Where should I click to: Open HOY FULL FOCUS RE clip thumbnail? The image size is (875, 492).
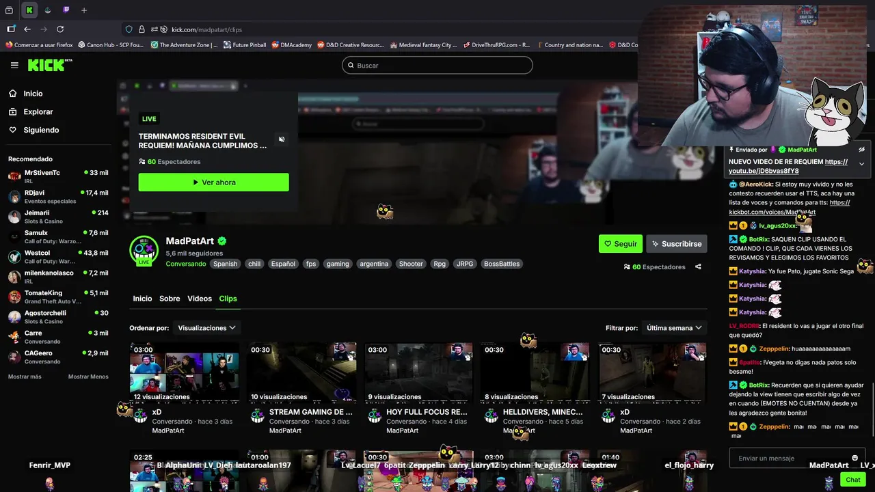(418, 372)
